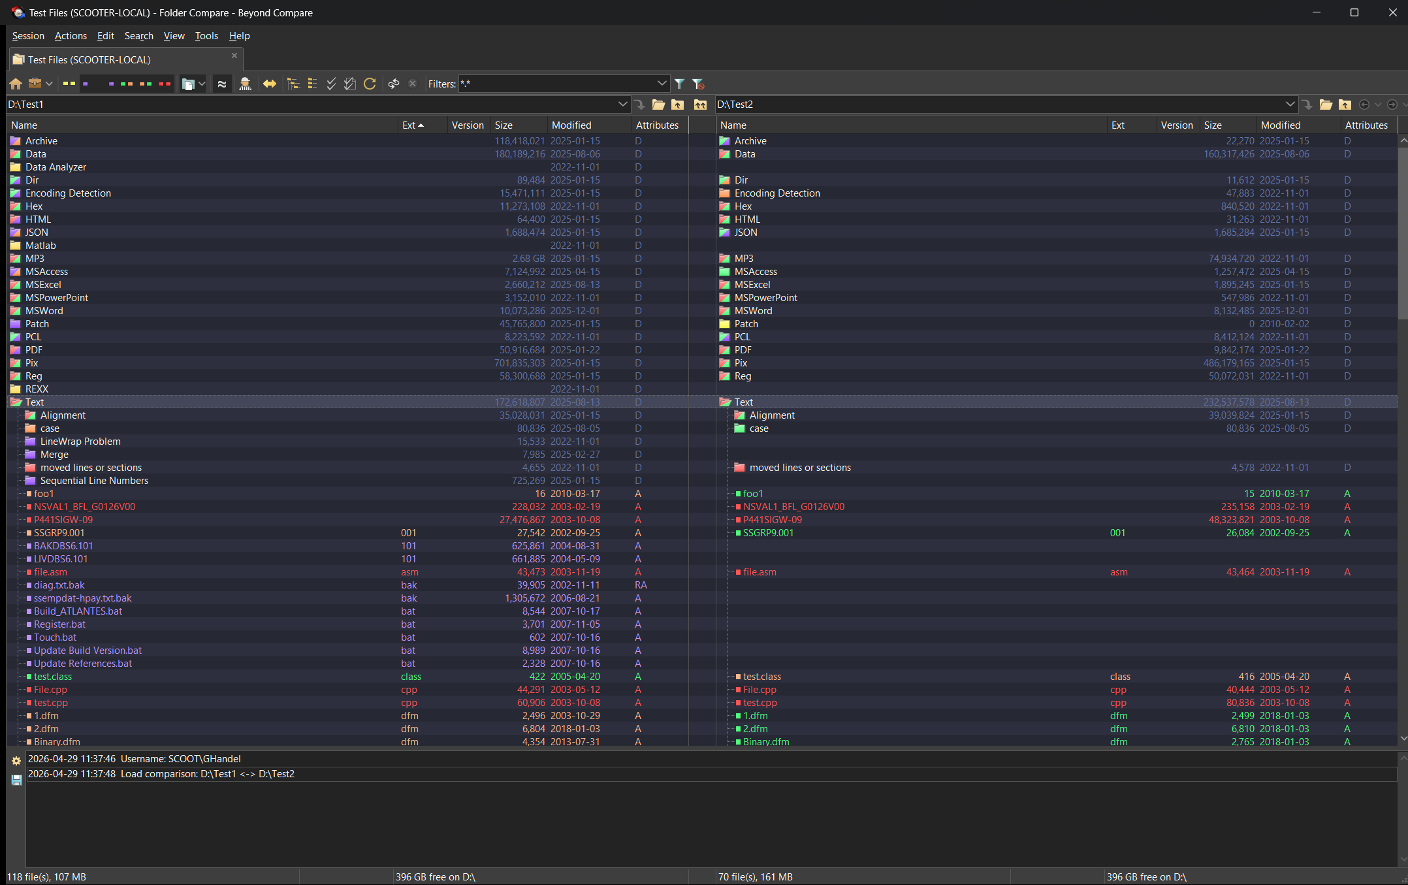Open log options gear icon

tap(16, 761)
